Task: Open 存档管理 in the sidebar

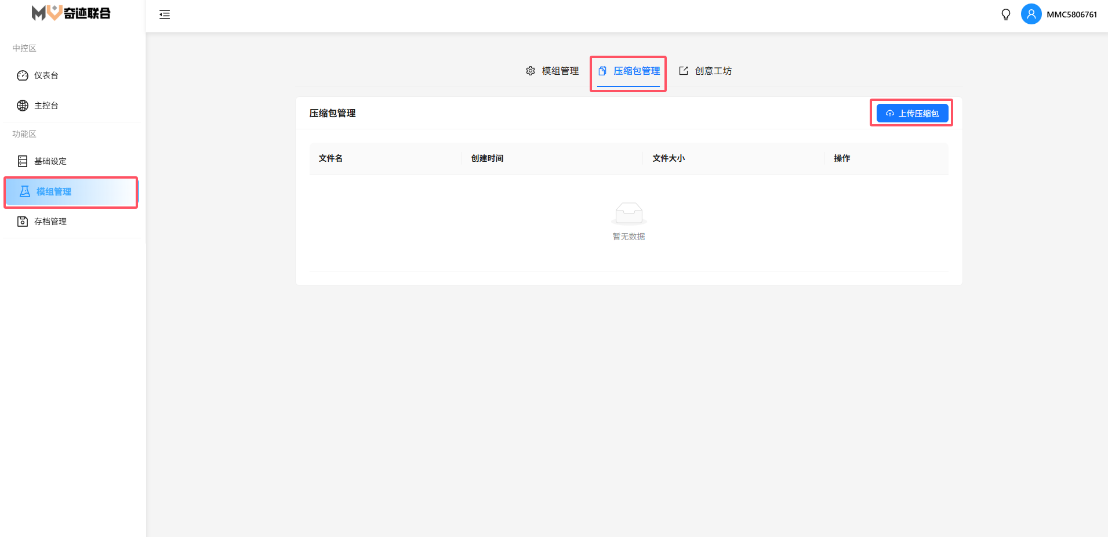Action: 50,222
